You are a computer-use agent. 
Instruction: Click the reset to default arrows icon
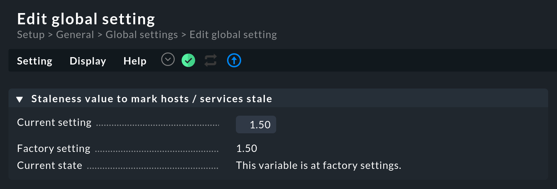[210, 61]
